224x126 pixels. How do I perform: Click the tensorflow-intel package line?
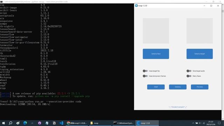coord(24,40)
